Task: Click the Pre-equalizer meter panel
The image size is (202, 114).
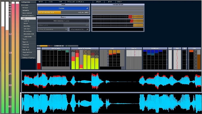Action: [x=56, y=58]
